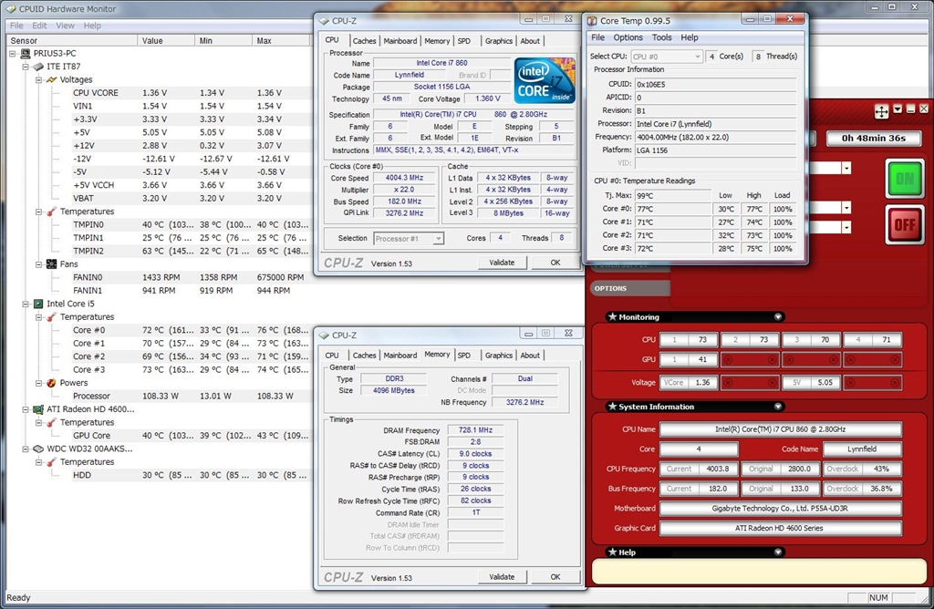
Task: Click the WDC hard drive icon
Action: click(38, 449)
